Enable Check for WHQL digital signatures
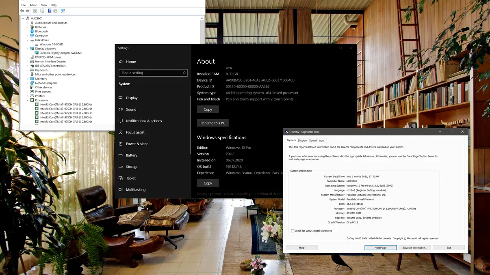The image size is (490, 275). [x=293, y=230]
